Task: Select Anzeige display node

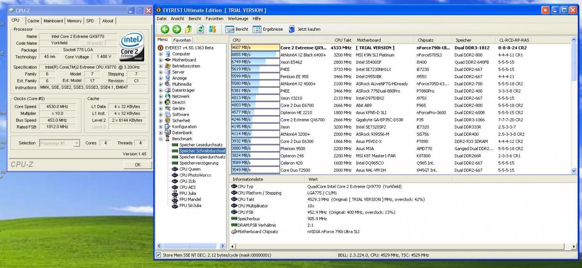Action: tap(179, 78)
